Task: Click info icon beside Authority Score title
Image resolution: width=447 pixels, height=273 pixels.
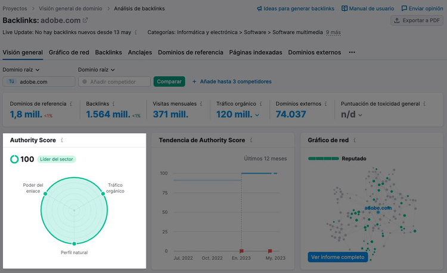Action: (x=62, y=140)
